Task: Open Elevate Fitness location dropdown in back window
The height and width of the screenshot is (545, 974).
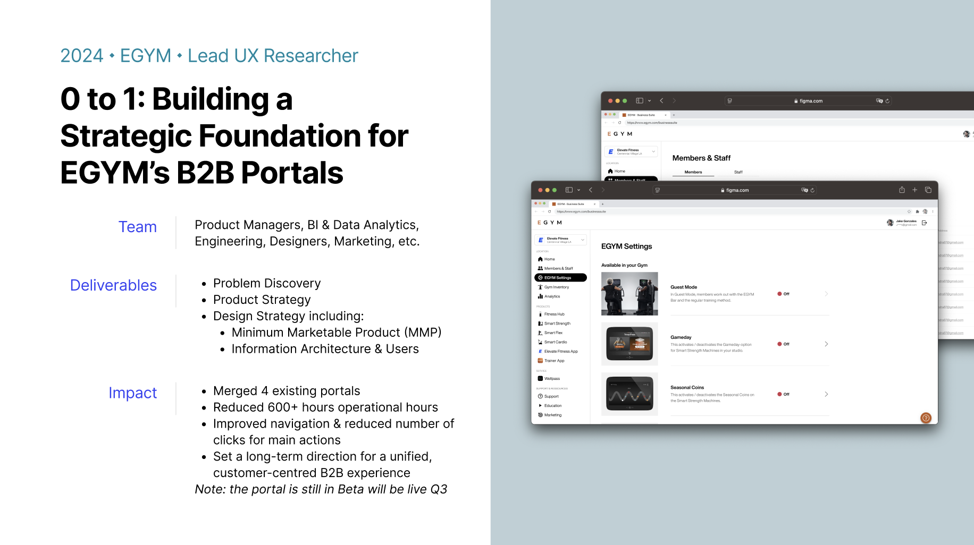Action: (631, 151)
